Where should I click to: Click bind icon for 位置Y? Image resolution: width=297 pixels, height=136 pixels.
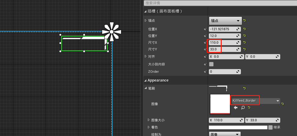coord(205,36)
